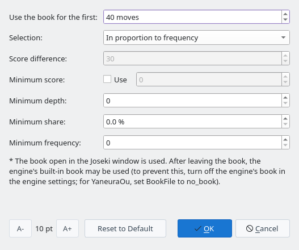Click the 'Use the book for the first:' label
The width and height of the screenshot is (299, 250).
pyautogui.click(x=53, y=18)
